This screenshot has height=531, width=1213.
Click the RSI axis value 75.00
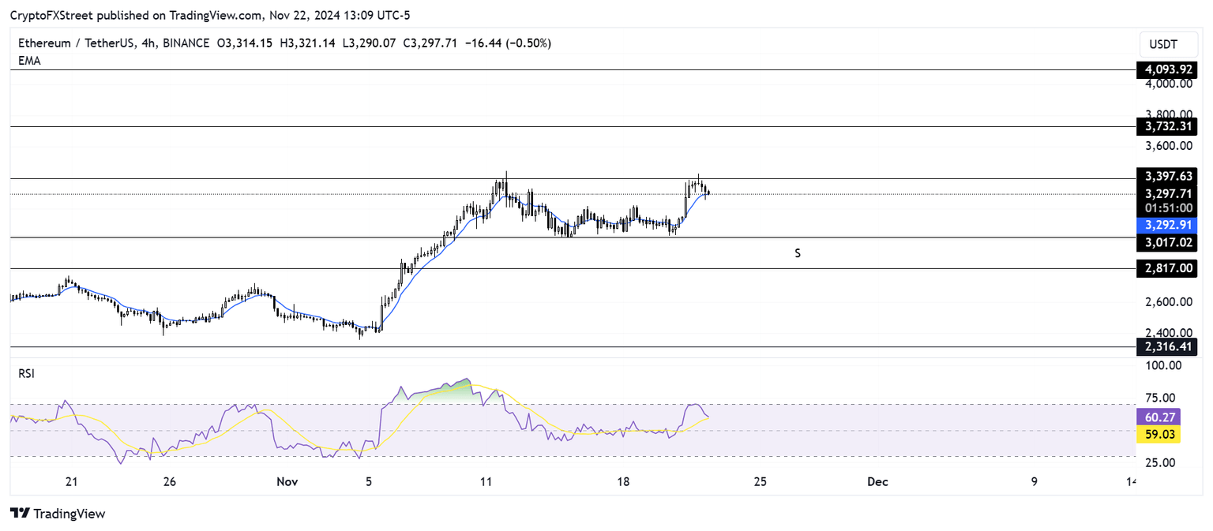1159,398
